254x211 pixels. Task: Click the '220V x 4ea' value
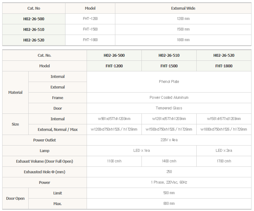coord(169,140)
